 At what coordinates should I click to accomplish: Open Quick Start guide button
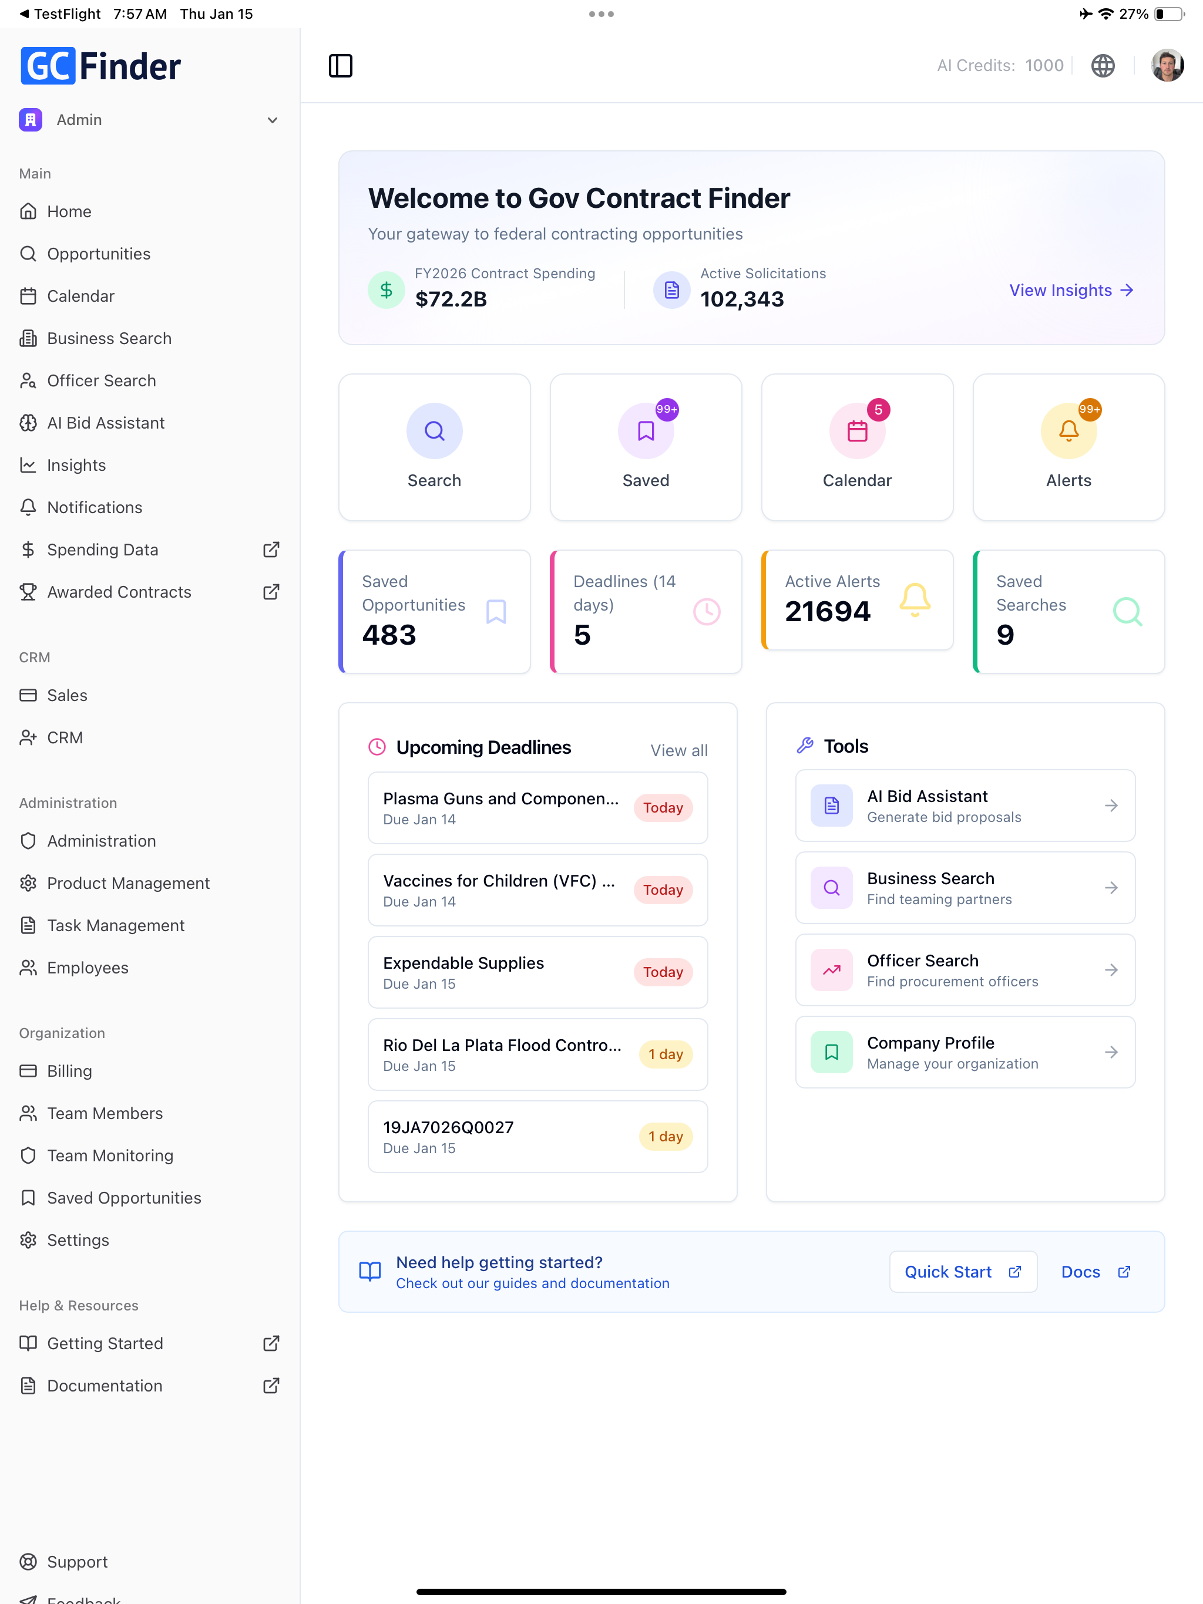[x=963, y=1272]
